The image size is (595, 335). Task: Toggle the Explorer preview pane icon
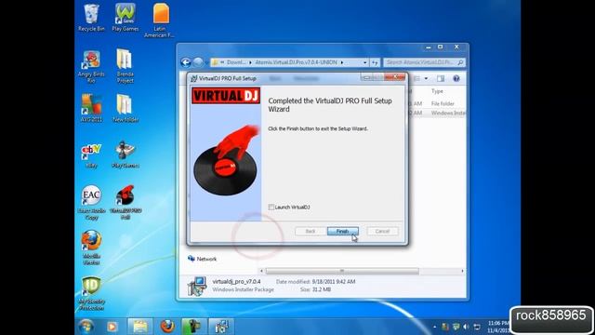(x=440, y=78)
